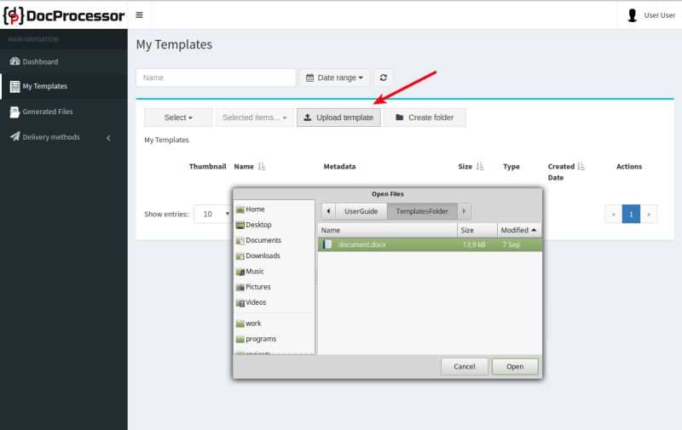Click the upload icon on Upload template
Viewport: 682px width, 430px height.
308,118
